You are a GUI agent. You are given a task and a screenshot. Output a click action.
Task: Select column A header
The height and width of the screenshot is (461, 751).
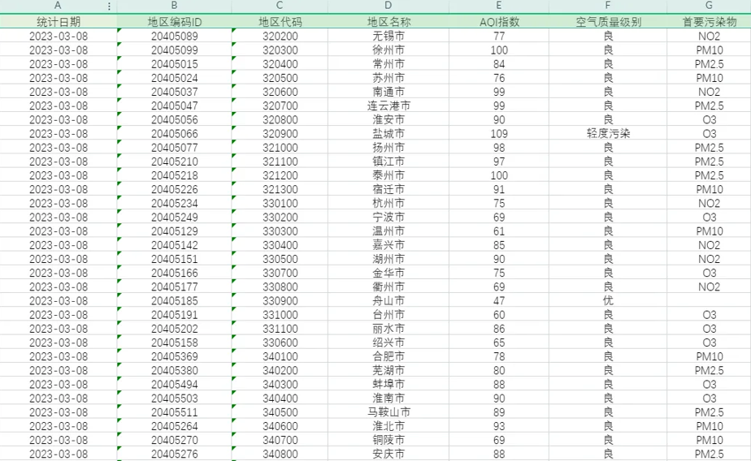point(58,6)
